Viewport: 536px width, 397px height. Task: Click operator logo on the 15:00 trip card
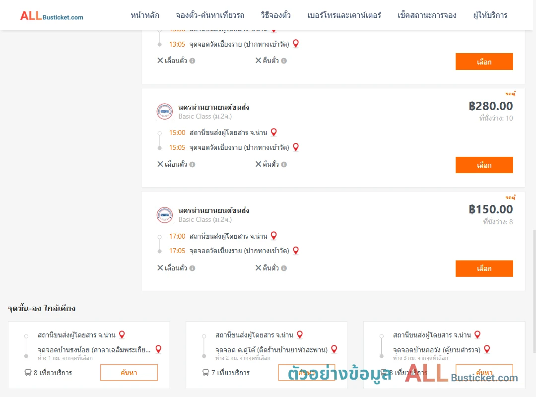pos(165,112)
